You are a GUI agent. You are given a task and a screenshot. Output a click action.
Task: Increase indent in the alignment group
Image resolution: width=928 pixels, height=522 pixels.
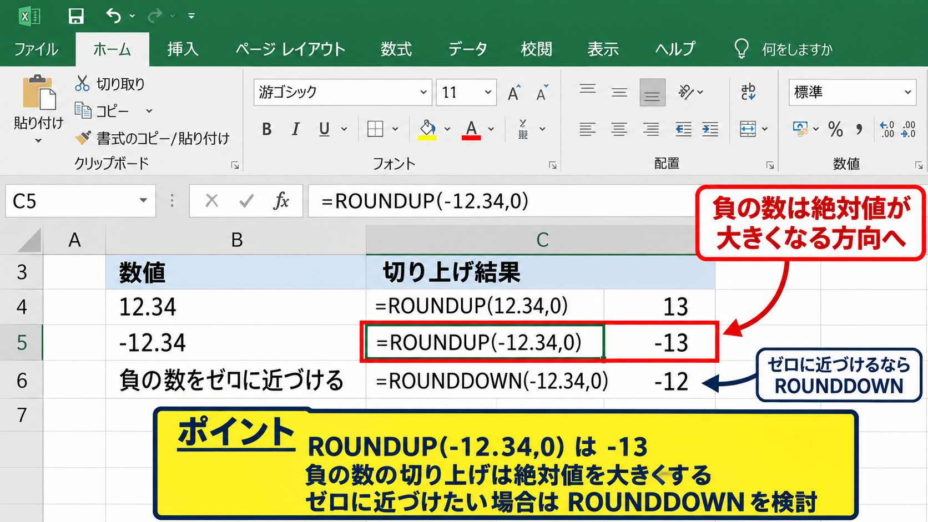tap(710, 129)
